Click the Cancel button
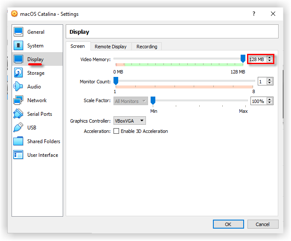 click(262, 224)
